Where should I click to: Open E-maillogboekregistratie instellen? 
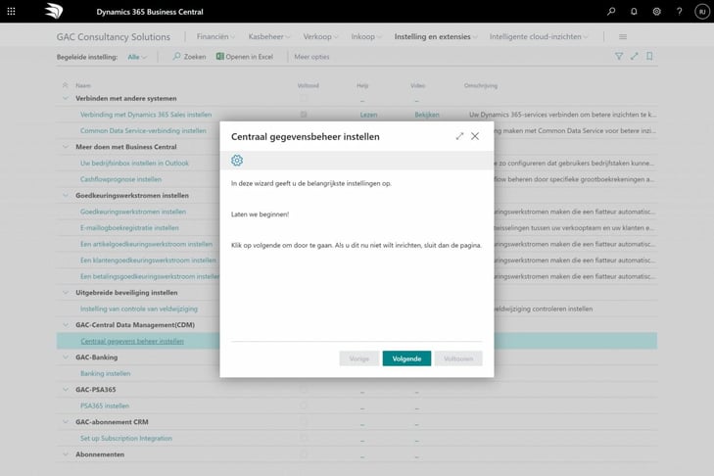click(x=129, y=228)
